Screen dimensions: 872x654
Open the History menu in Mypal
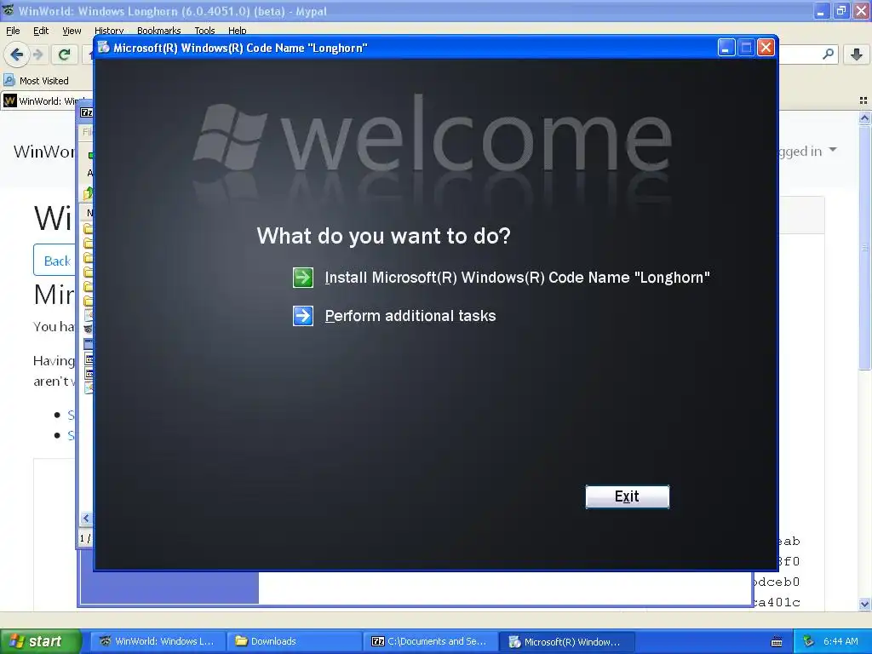108,31
